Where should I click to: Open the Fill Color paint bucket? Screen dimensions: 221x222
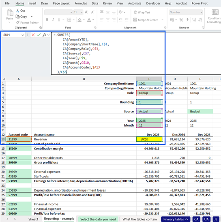point(79,20)
